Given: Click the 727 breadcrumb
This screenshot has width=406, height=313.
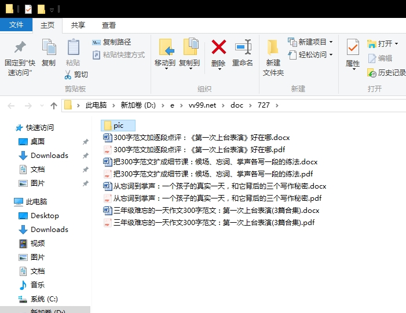Looking at the screenshot, I should [x=264, y=105].
